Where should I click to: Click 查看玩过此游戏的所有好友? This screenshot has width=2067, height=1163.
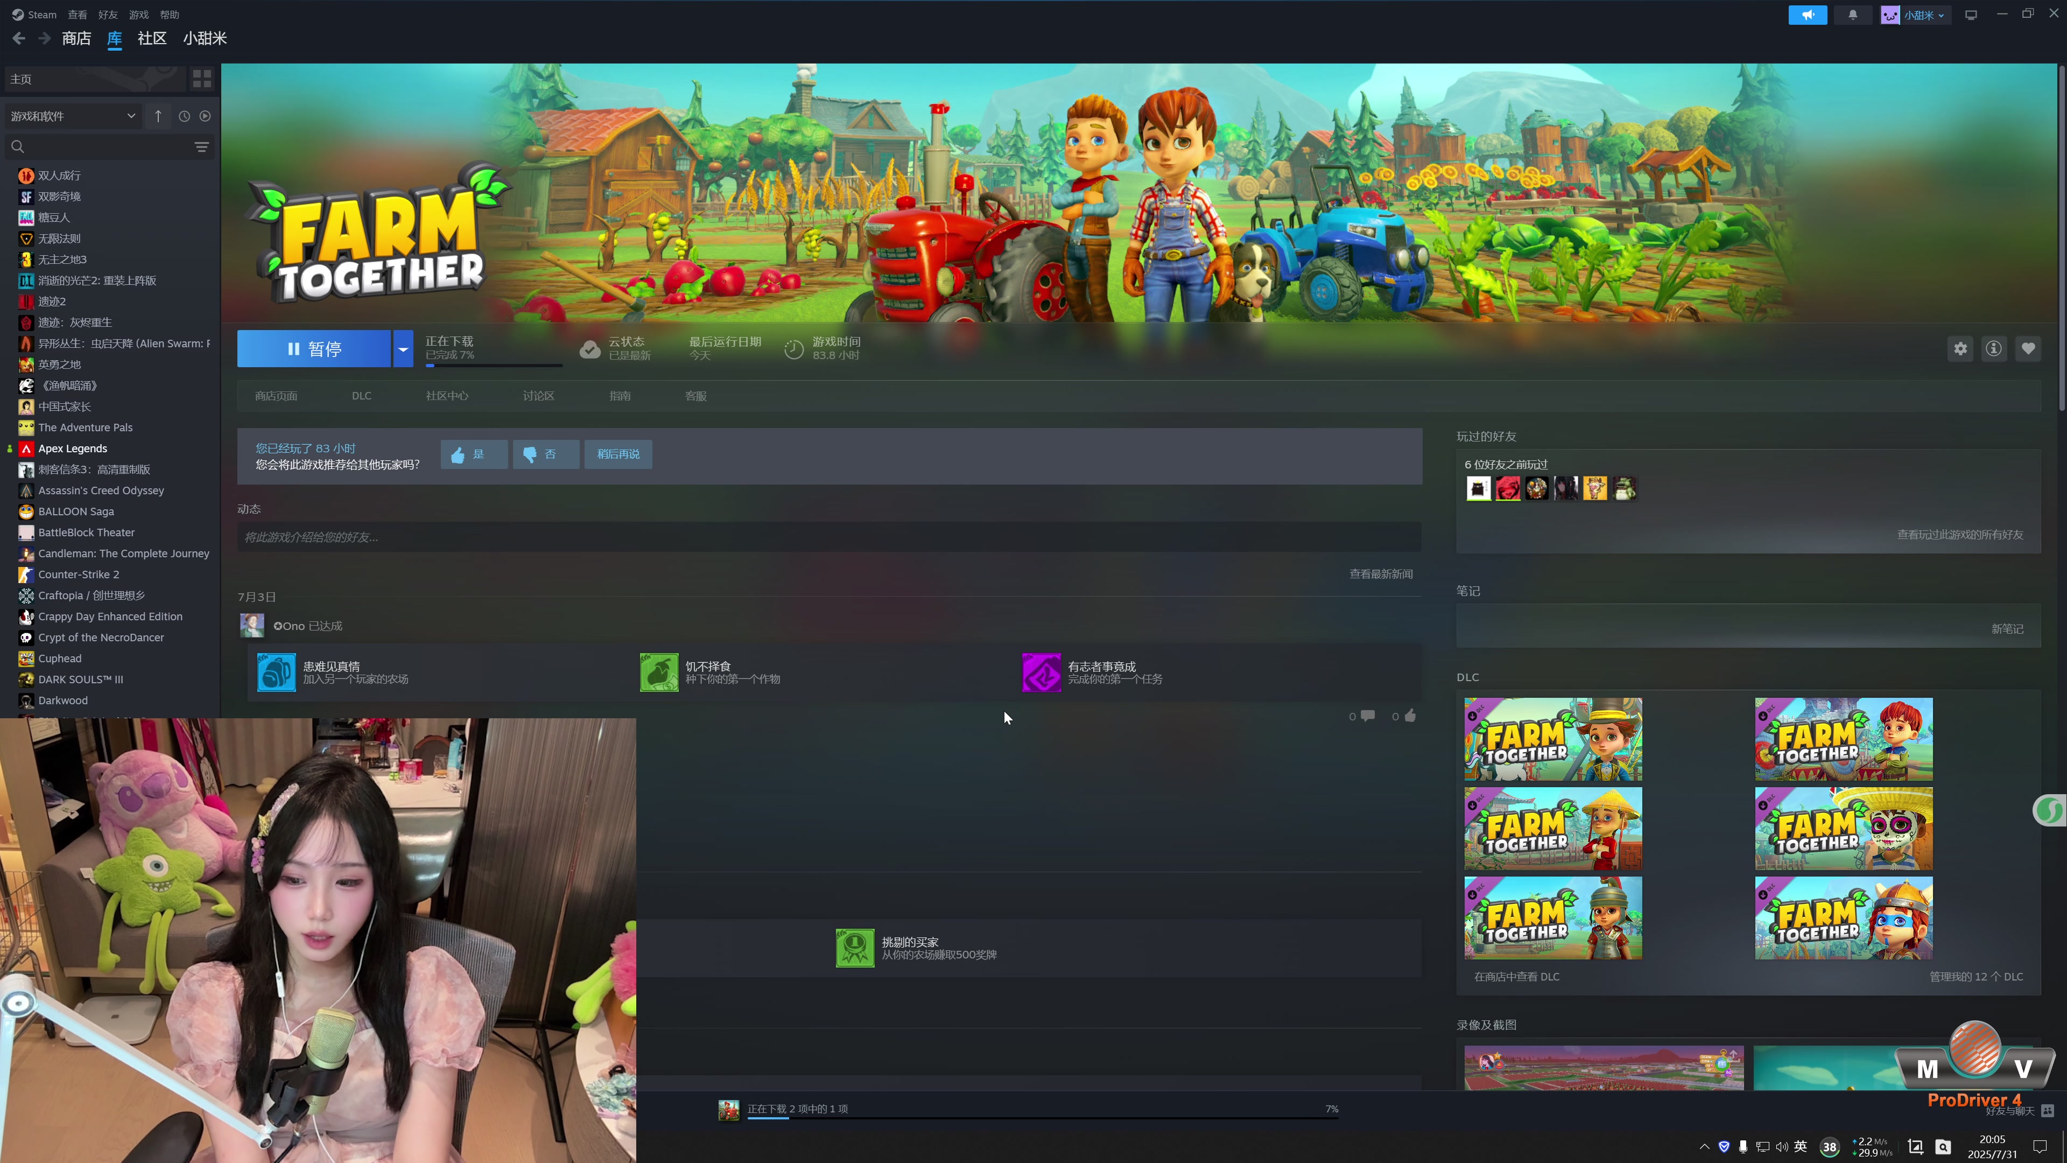[x=1959, y=535]
